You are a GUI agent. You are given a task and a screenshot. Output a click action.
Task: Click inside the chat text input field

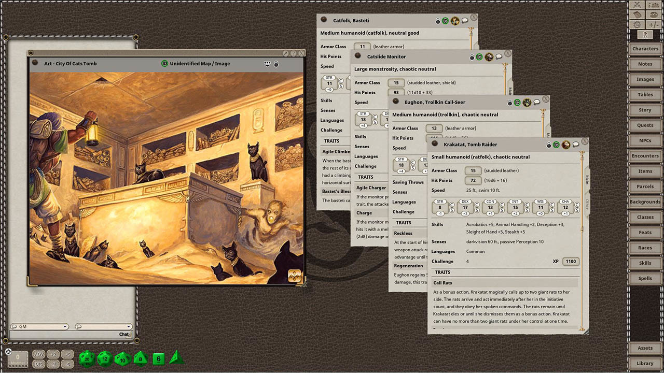67,334
